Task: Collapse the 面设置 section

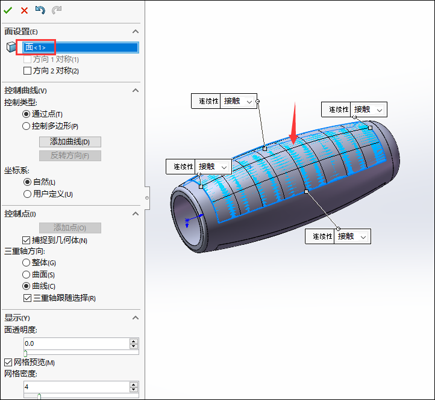Action: pos(136,31)
